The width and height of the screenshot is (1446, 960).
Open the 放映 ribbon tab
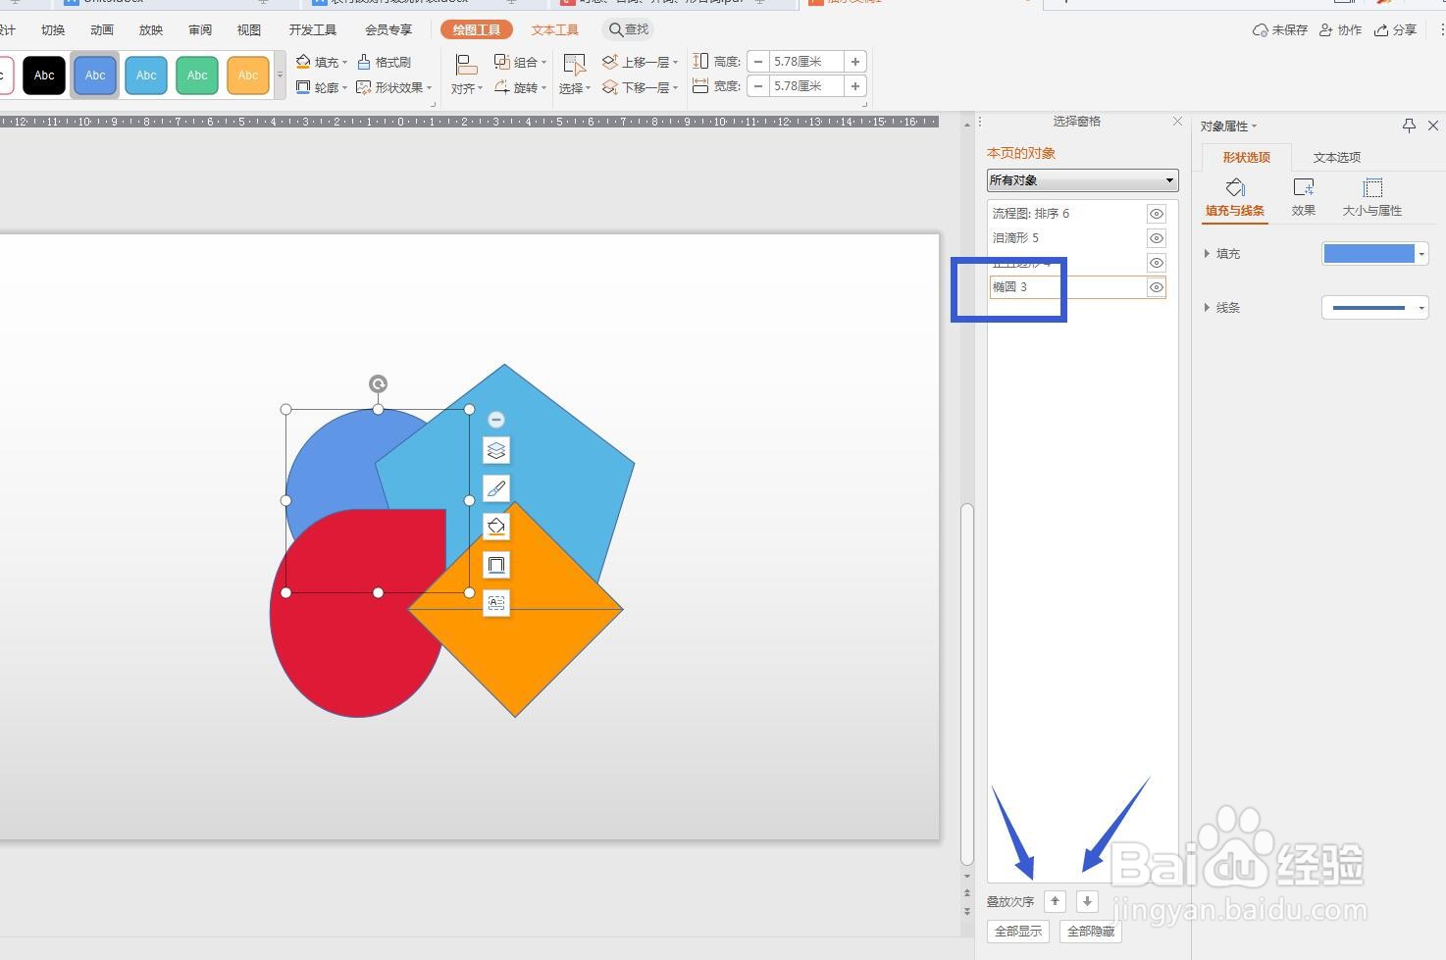click(151, 30)
